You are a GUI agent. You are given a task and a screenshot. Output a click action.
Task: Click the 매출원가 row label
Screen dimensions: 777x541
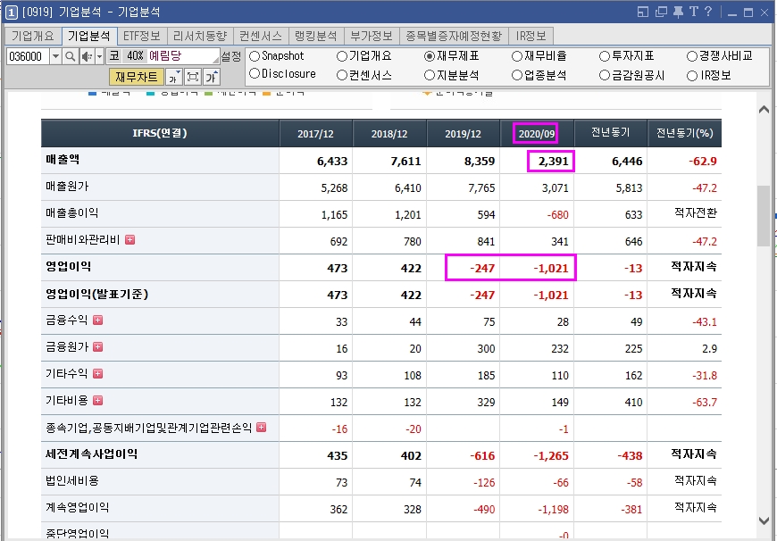(67, 187)
